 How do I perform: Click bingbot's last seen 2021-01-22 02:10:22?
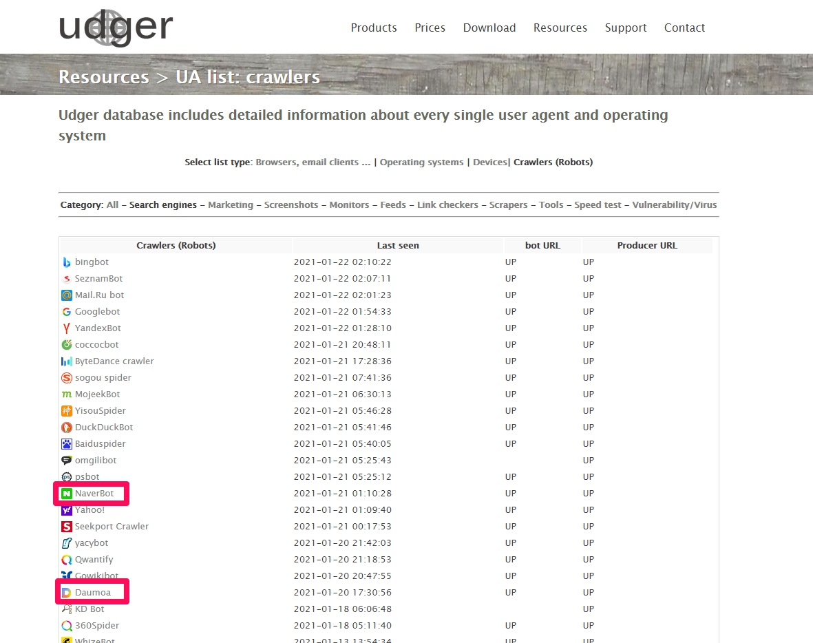click(x=343, y=262)
